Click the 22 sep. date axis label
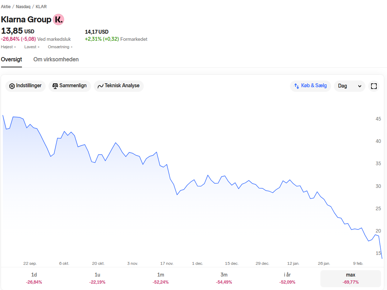 [30, 263]
